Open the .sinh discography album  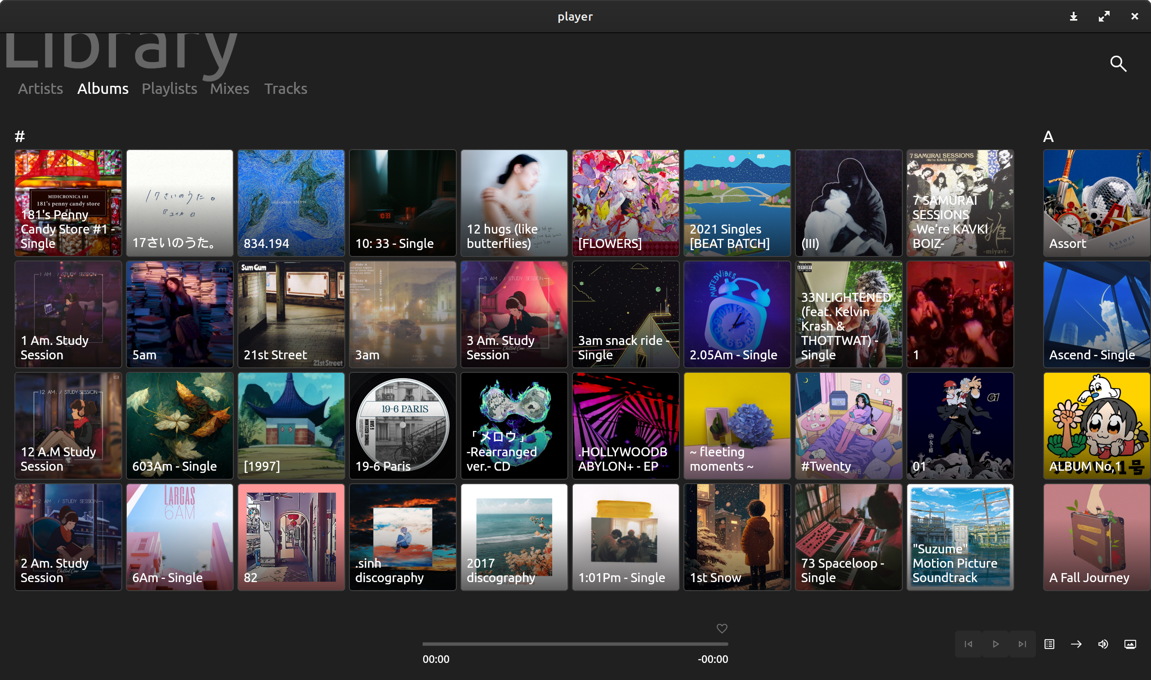coord(402,537)
